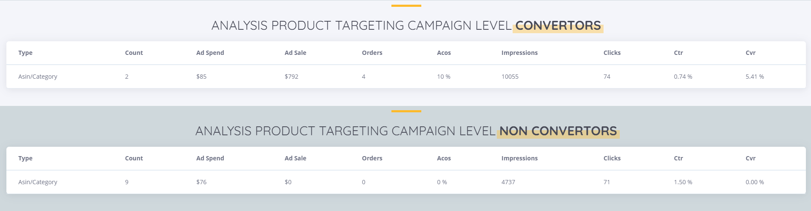The height and width of the screenshot is (211, 811).
Task: Click the Convertors table Cvr column header
Action: [x=750, y=53]
